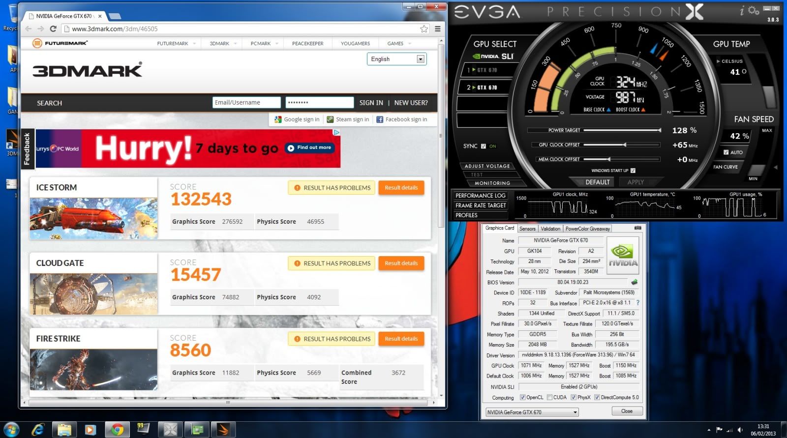
Task: Open the PEACEKEEPER nav item
Action: point(308,44)
